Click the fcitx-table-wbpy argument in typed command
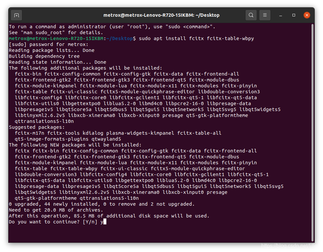323x252 pixels. 230,38
